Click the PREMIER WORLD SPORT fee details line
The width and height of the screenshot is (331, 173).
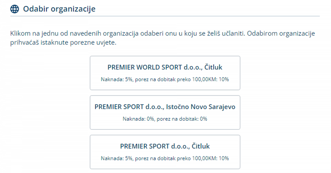coord(165,80)
